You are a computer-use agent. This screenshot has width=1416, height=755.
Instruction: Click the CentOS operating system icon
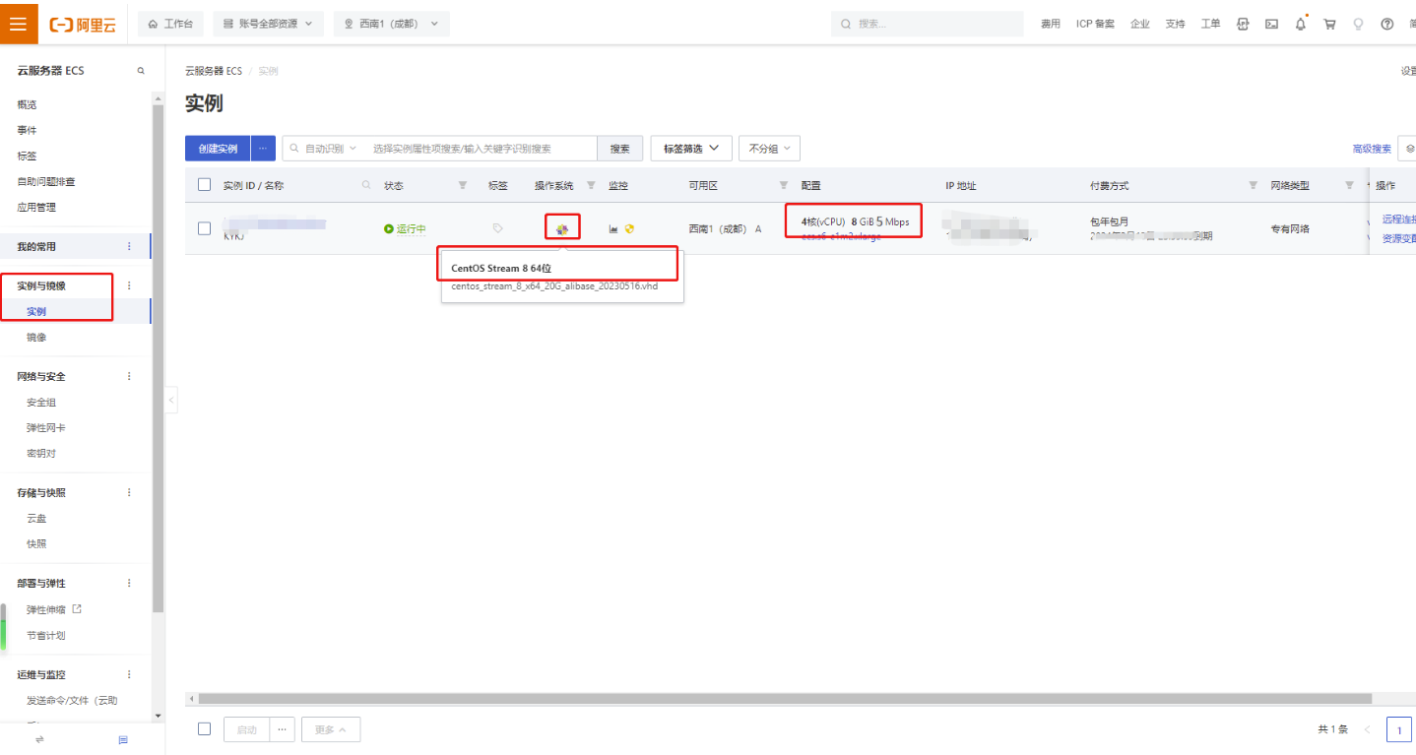point(562,228)
